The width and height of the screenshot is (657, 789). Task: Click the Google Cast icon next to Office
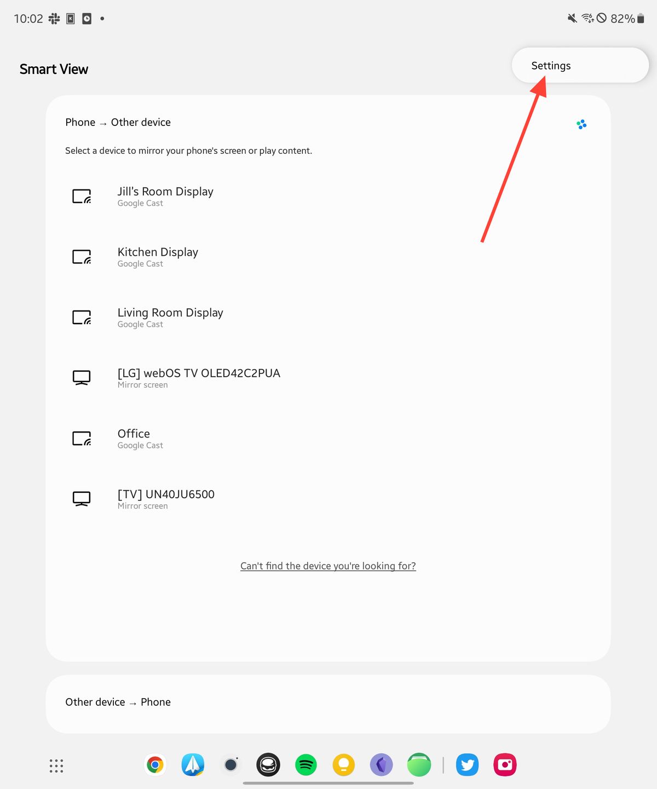(x=81, y=438)
